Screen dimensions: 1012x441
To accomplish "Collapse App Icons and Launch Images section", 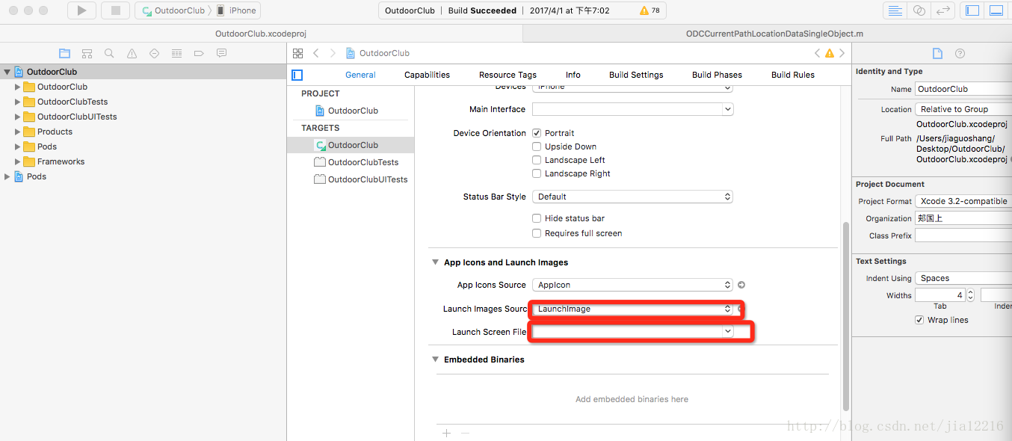I will [436, 262].
